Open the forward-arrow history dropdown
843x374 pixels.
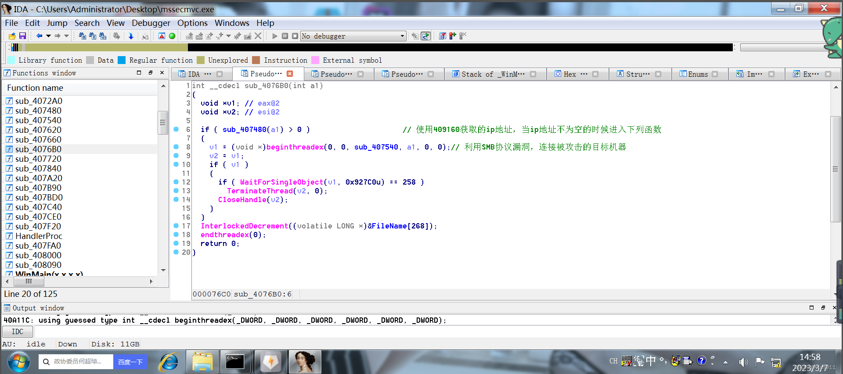tap(66, 36)
